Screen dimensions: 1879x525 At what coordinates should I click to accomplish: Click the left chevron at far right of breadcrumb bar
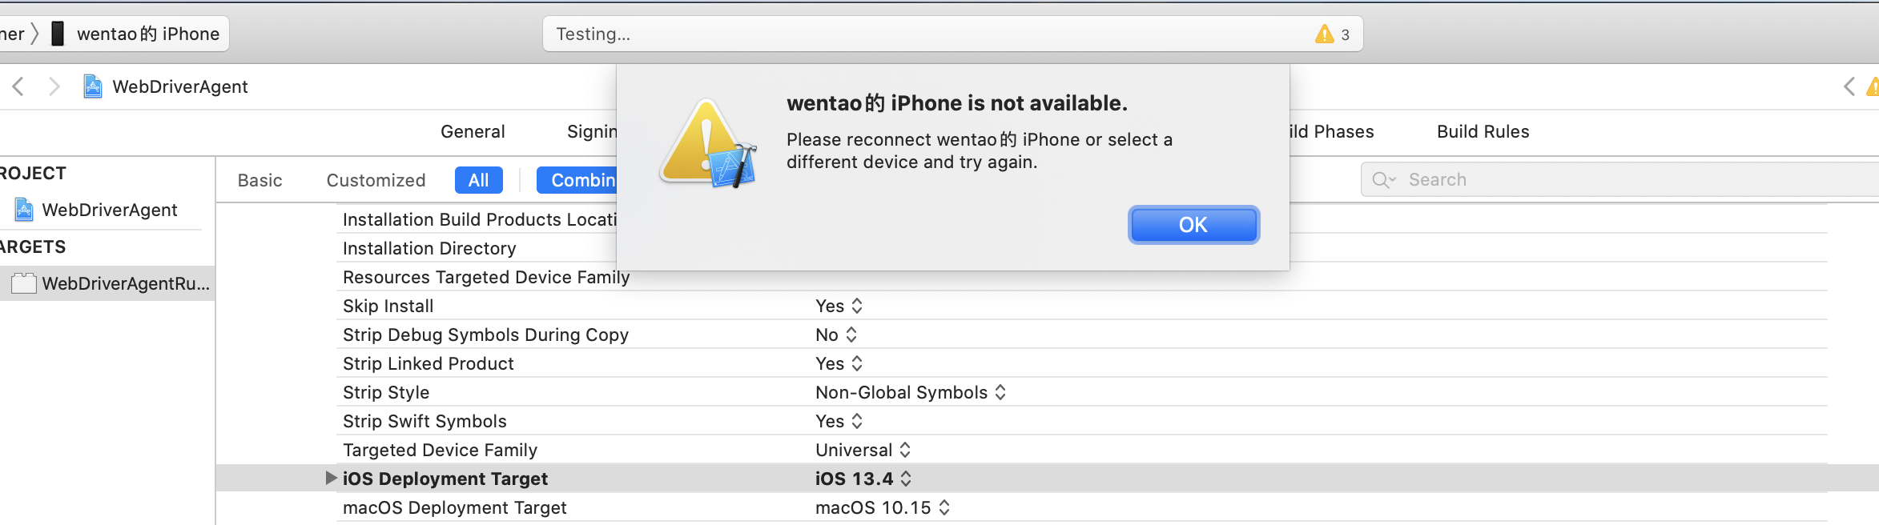(1849, 86)
